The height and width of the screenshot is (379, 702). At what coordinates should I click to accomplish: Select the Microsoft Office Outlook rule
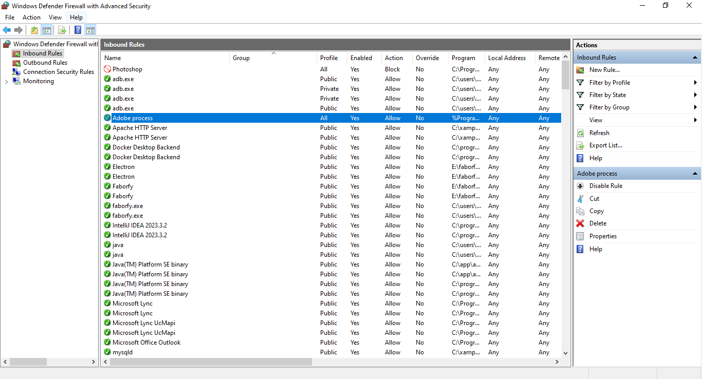click(x=331, y=343)
